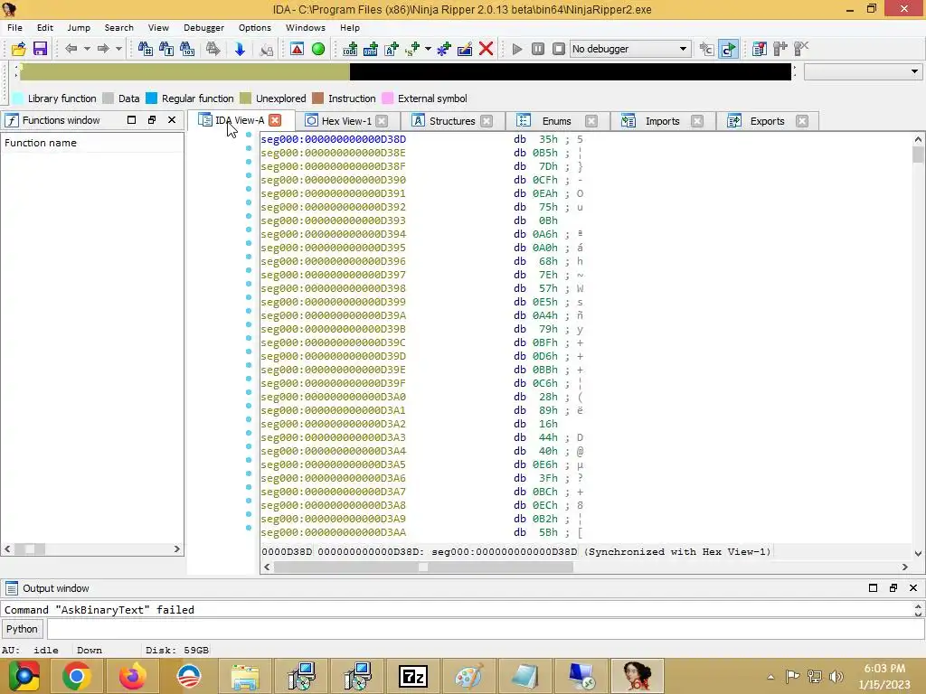
Task: Open the back history dropdown arrow
Action: coord(87,49)
